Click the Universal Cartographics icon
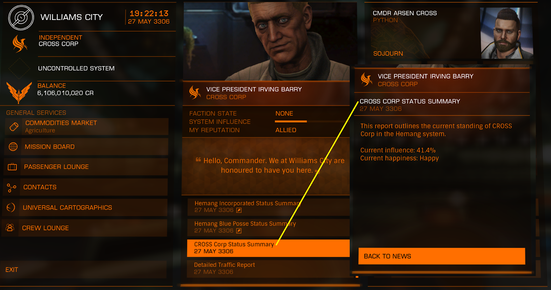The height and width of the screenshot is (290, 551). [11, 207]
